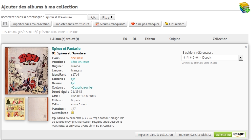Screen dimensions: 251x140
Task: Close the album detail panel
Action: (x=246, y=47)
